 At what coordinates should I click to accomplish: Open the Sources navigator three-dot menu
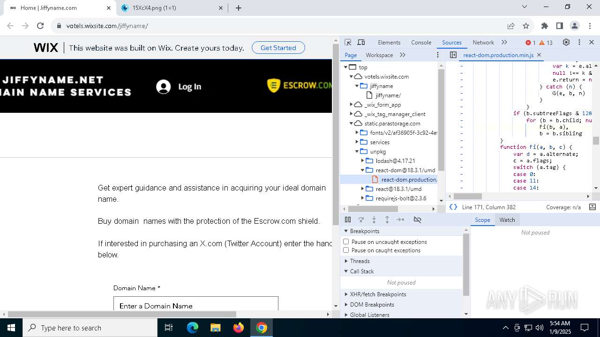(438, 55)
